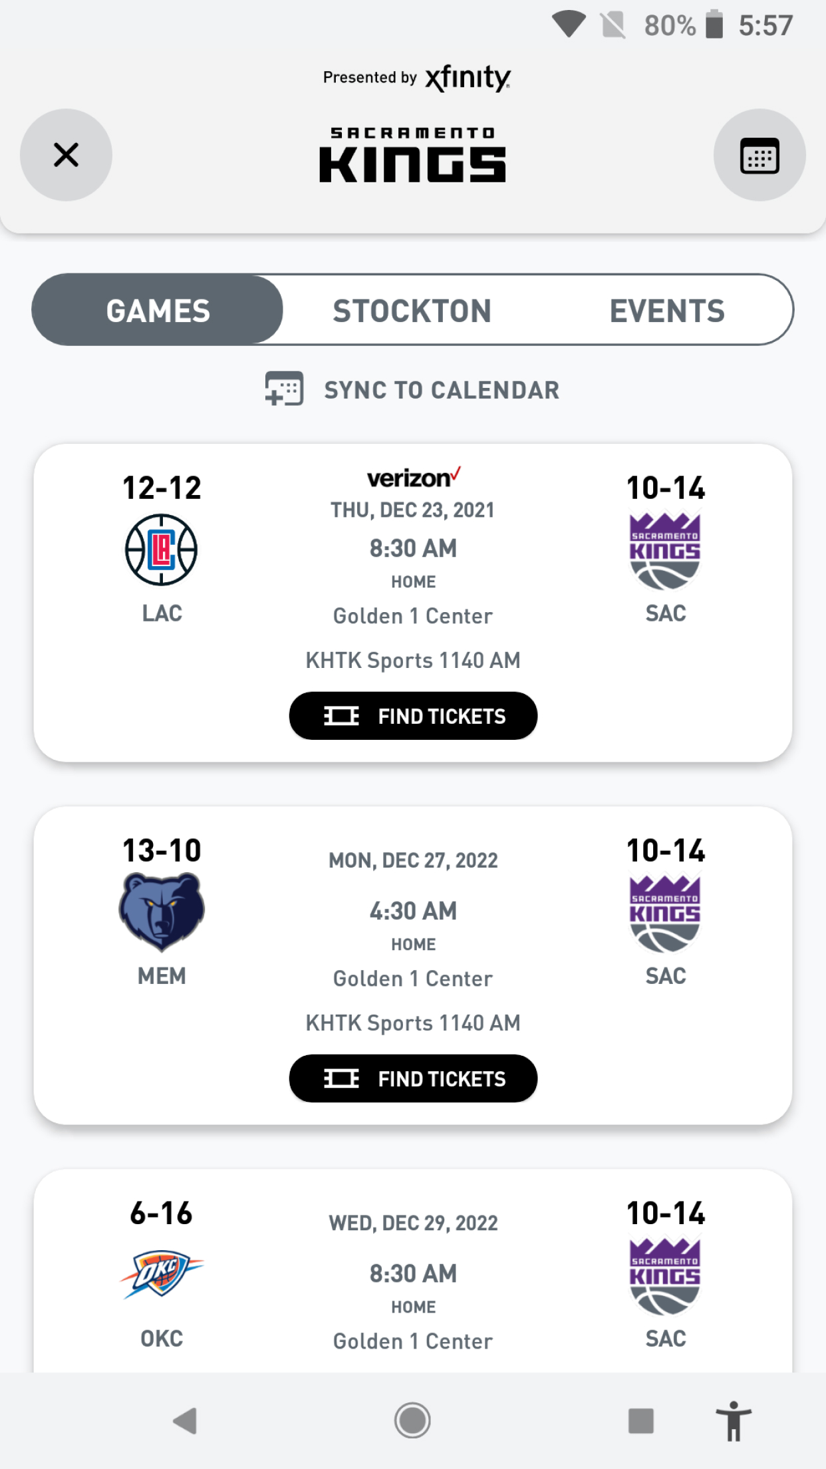
Task: Tap the sync calendar plus icon
Action: coord(284,389)
